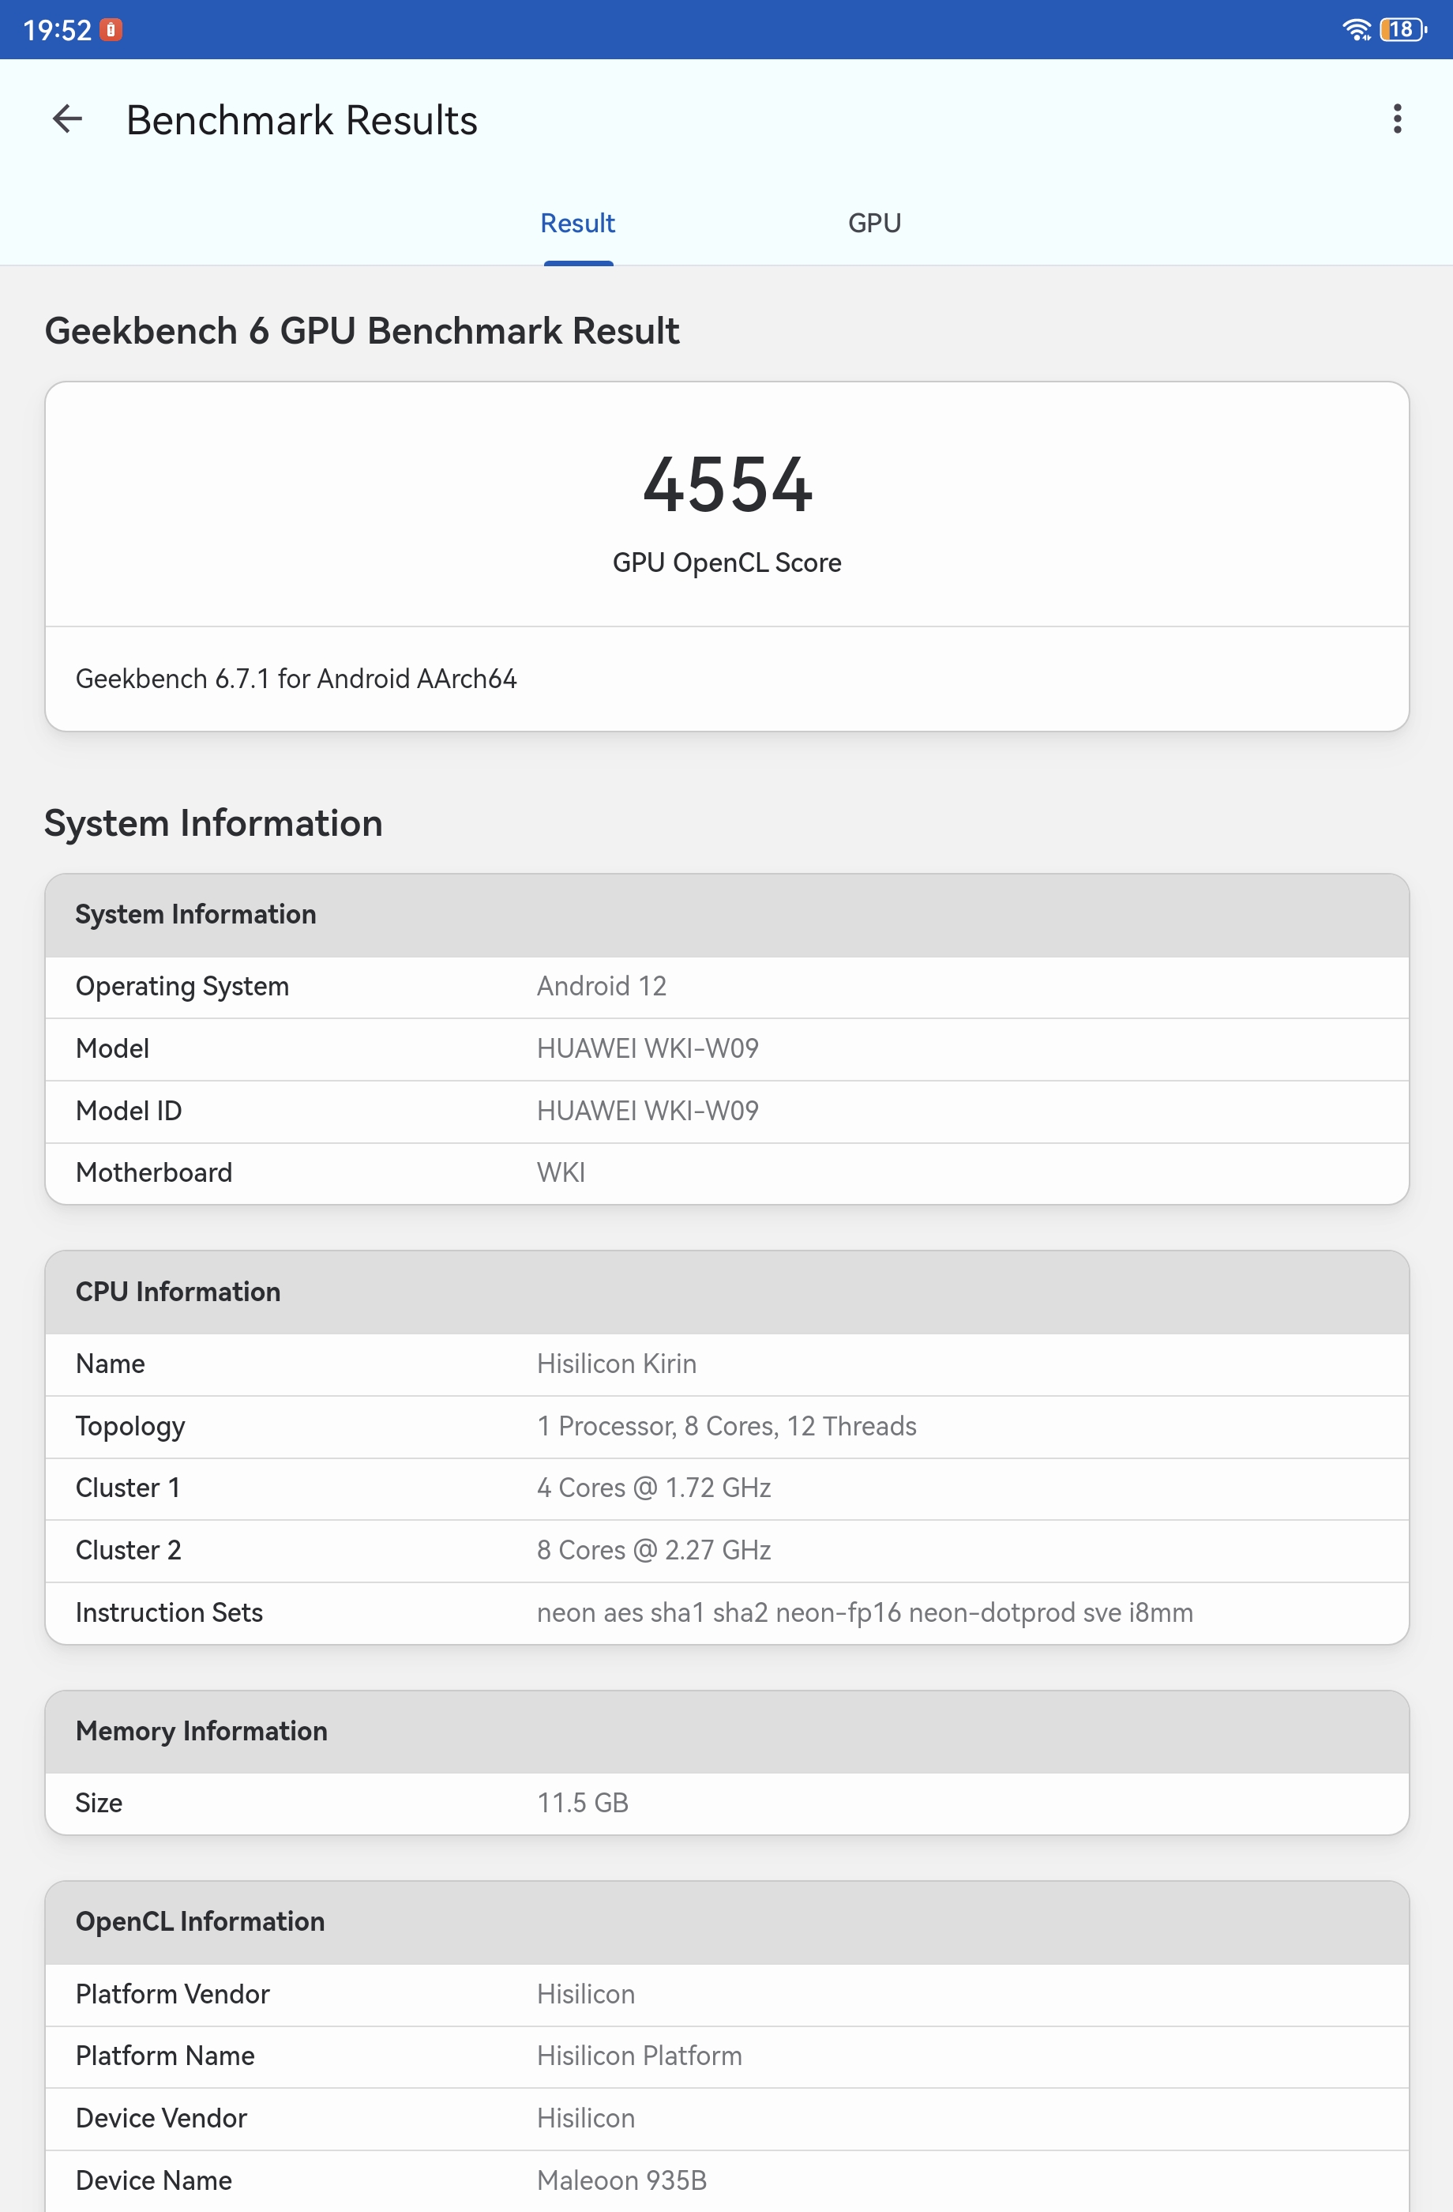The width and height of the screenshot is (1453, 2212).
Task: Tap the GPU OpenCL Score label
Action: tap(726, 562)
